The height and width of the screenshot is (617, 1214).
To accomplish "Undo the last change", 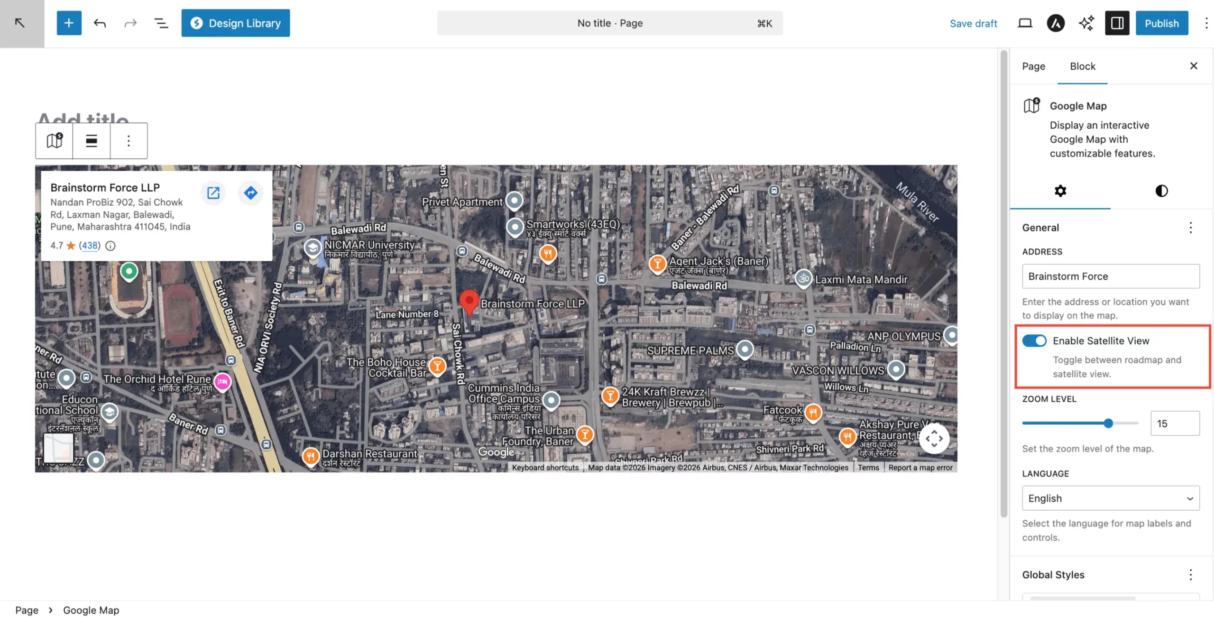I will 100,23.
